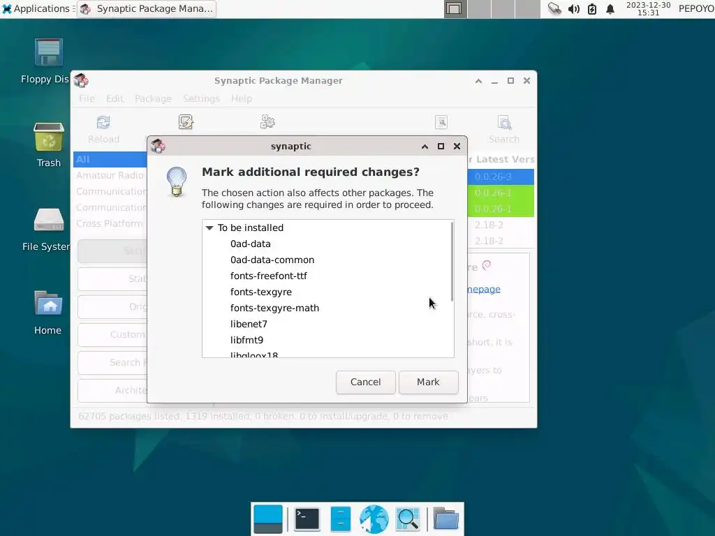
Task: Open Application Finder magnifier in dock
Action: tap(408, 519)
